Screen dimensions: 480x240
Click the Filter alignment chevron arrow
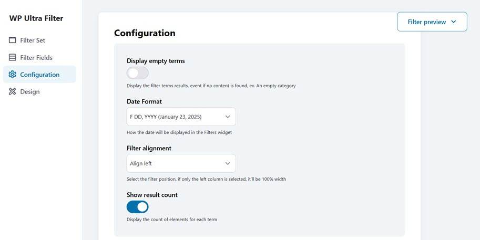(228, 163)
